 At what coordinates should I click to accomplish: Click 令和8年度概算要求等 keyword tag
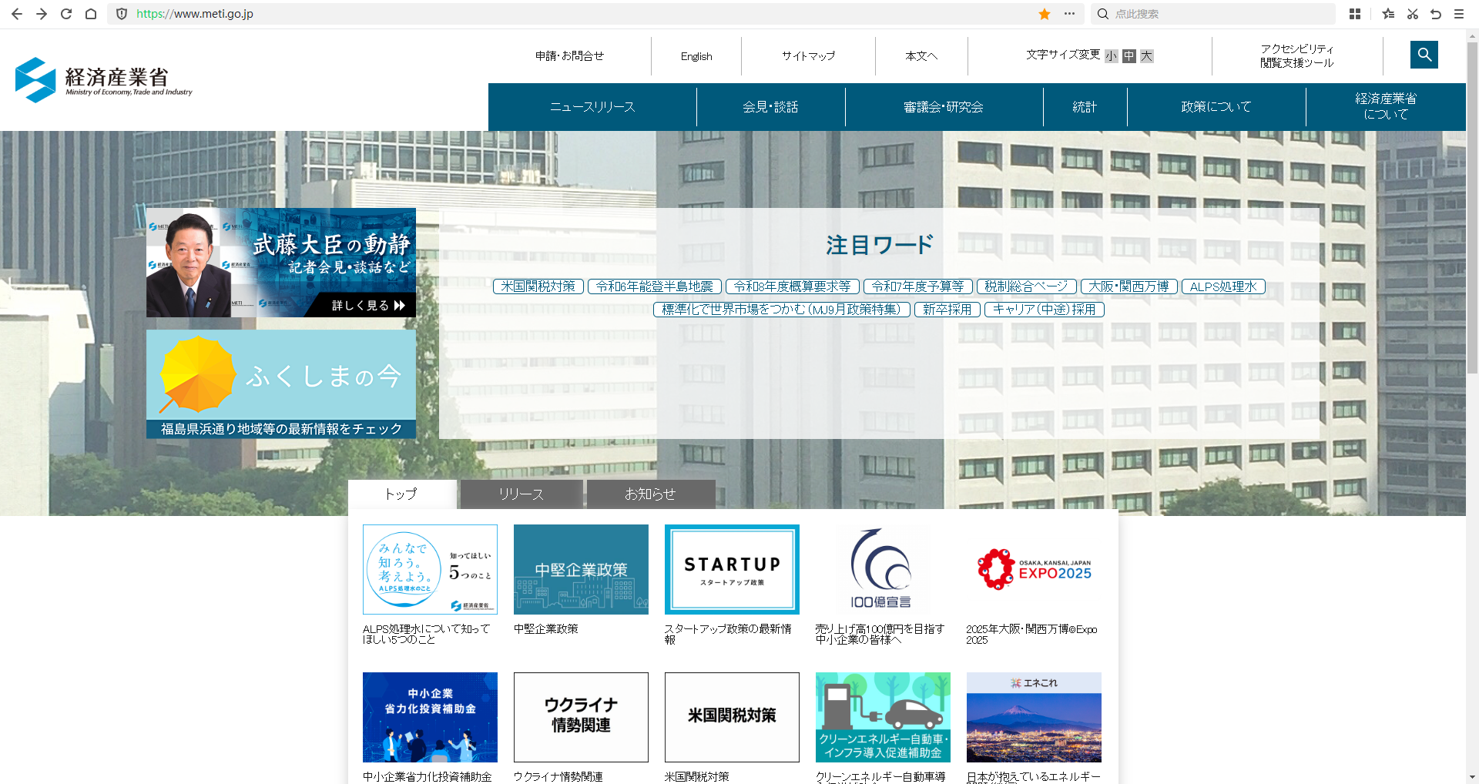point(792,286)
